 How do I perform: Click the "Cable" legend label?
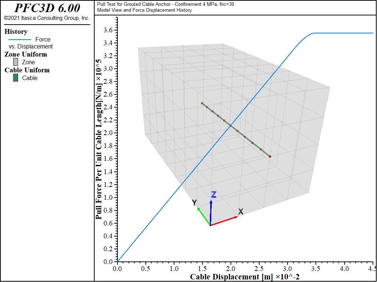click(30, 78)
